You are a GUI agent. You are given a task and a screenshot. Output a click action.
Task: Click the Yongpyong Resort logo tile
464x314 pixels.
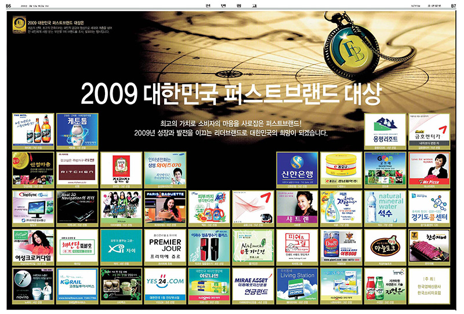385,129
